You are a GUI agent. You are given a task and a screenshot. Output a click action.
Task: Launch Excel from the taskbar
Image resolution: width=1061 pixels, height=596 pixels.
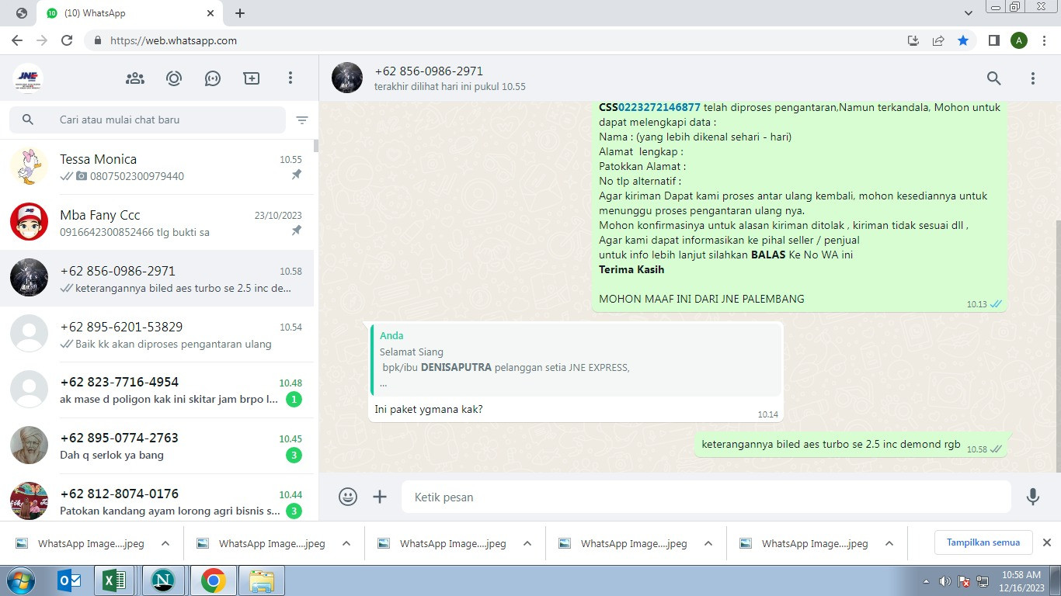pos(114,580)
